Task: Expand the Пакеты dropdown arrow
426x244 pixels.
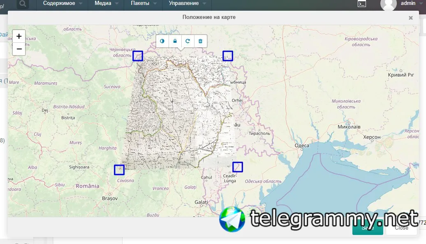Action: pyautogui.click(x=155, y=4)
